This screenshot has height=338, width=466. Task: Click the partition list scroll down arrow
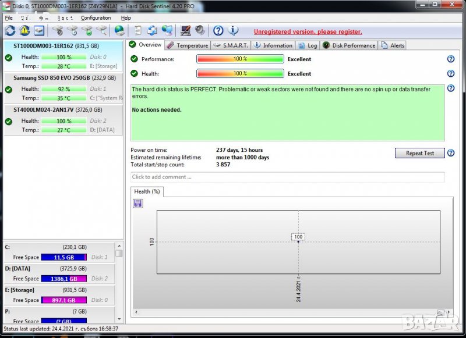[x=119, y=319]
